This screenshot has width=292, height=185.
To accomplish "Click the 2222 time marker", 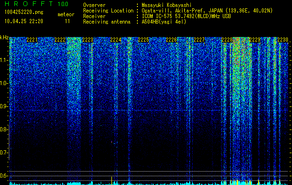I will point(60,40).
